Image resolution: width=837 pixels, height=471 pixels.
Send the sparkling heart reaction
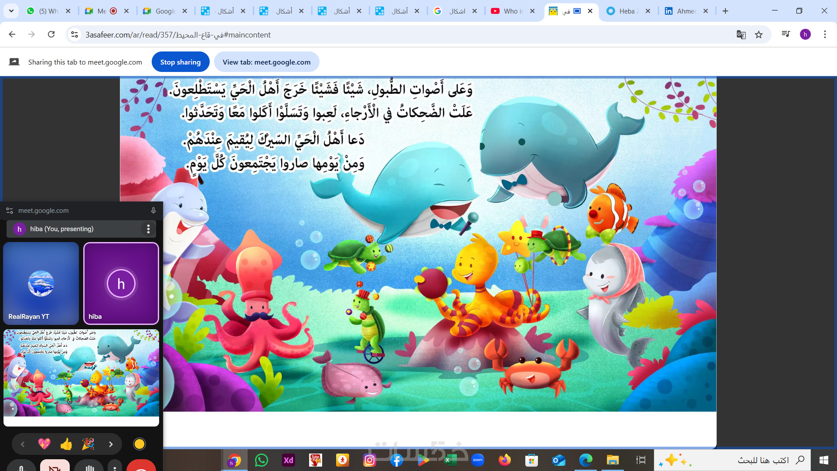44,444
